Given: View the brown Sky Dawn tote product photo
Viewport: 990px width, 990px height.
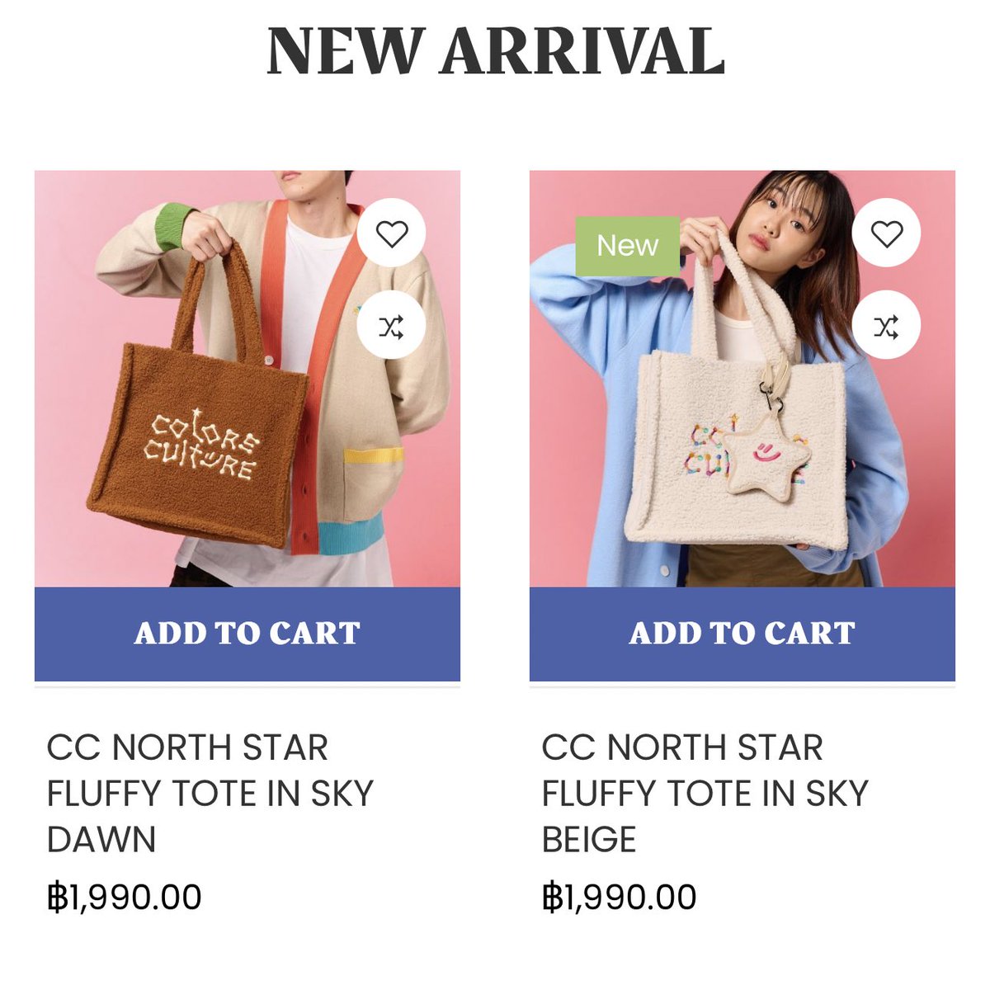Looking at the screenshot, I should click(x=247, y=379).
